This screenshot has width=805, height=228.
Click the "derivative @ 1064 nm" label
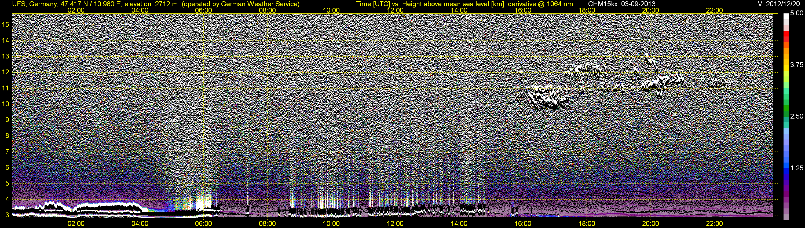(x=541, y=4)
